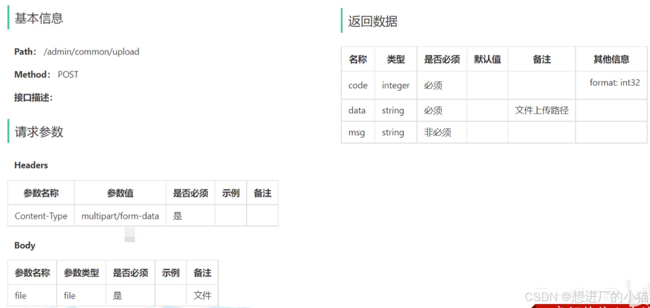Select the 文件上传路径 remark cell
Image resolution: width=650 pixels, height=308 pixels.
tap(542, 110)
